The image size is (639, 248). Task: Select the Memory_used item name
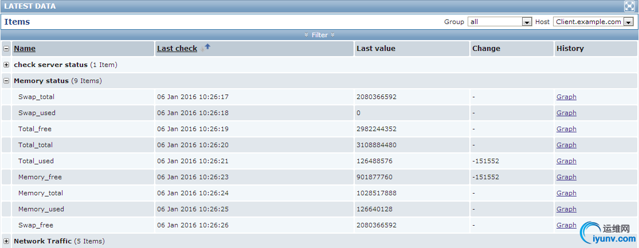click(41, 209)
